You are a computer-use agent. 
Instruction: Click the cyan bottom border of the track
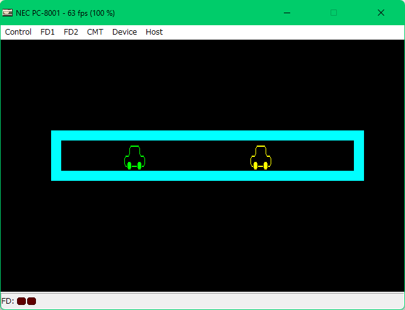(207, 176)
